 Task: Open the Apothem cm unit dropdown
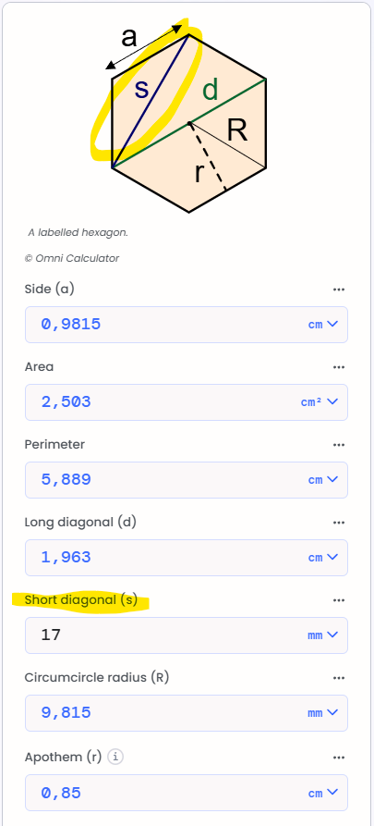click(x=322, y=793)
